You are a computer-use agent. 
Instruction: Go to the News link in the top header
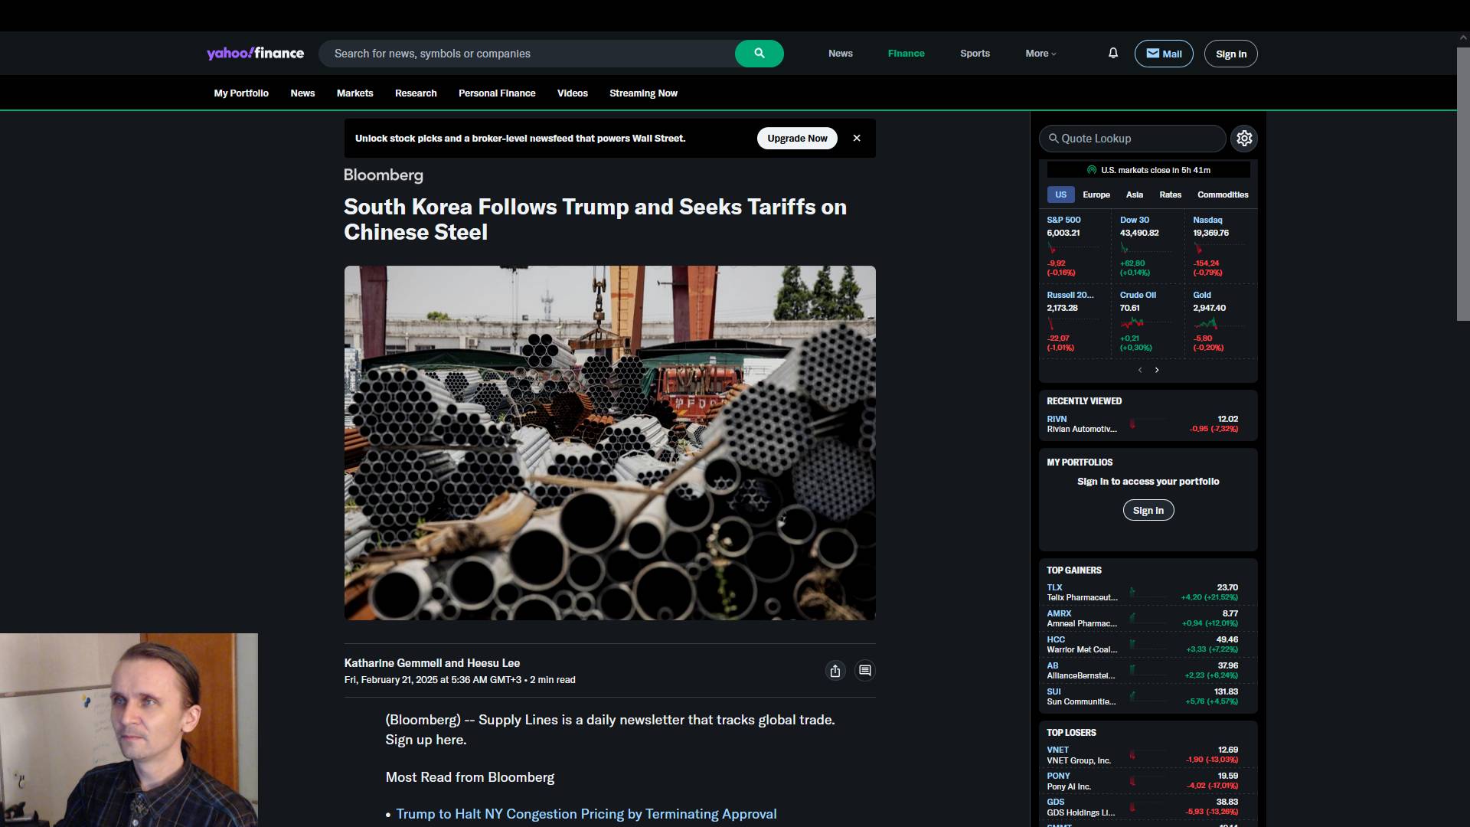(841, 54)
